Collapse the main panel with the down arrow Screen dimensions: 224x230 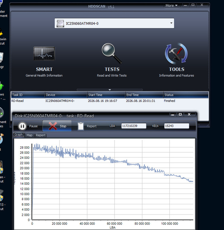[110, 90]
